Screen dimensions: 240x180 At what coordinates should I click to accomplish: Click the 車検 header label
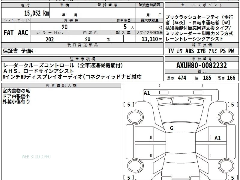[64, 5]
